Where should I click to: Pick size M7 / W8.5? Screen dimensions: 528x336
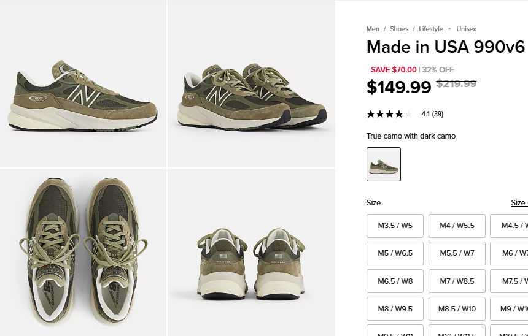(457, 281)
